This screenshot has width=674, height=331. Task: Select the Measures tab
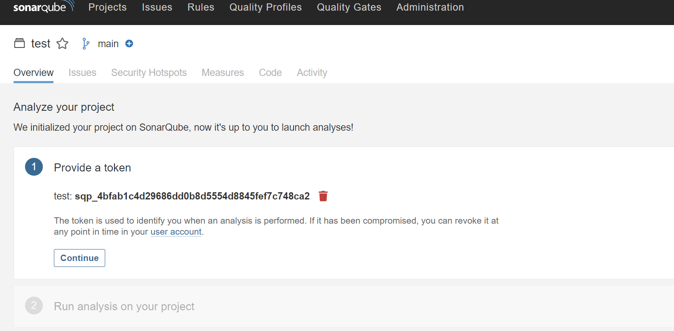(223, 73)
